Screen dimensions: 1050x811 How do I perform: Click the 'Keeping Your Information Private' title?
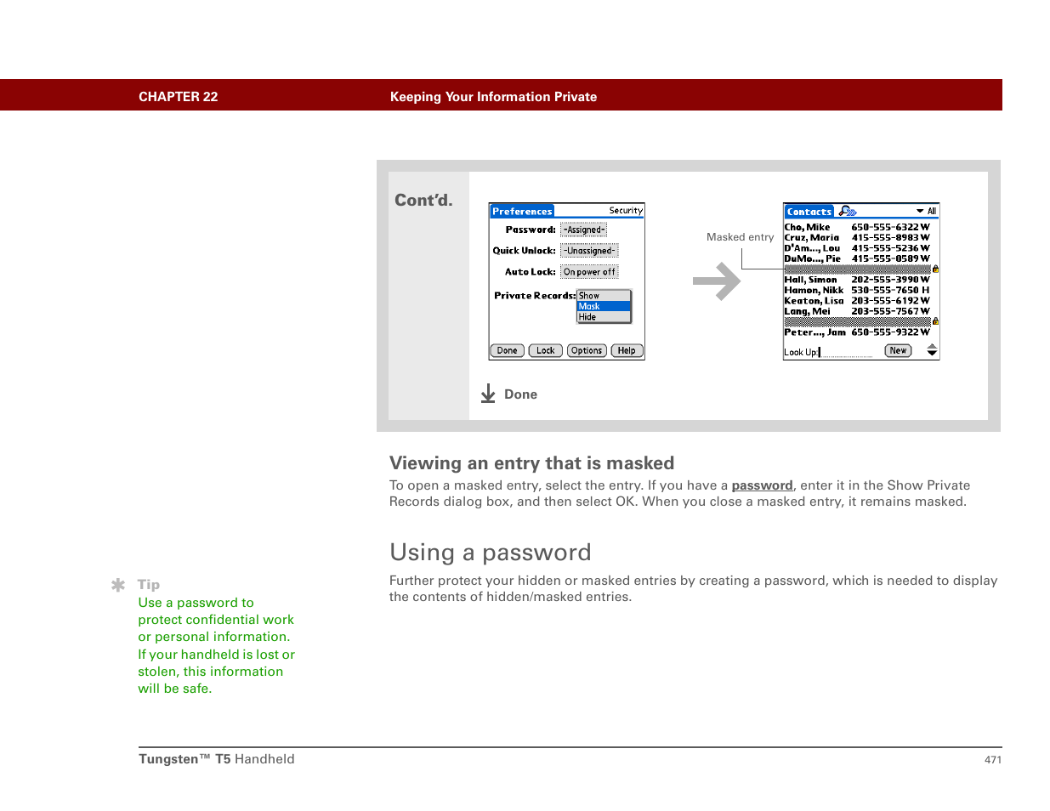pyautogui.click(x=493, y=98)
